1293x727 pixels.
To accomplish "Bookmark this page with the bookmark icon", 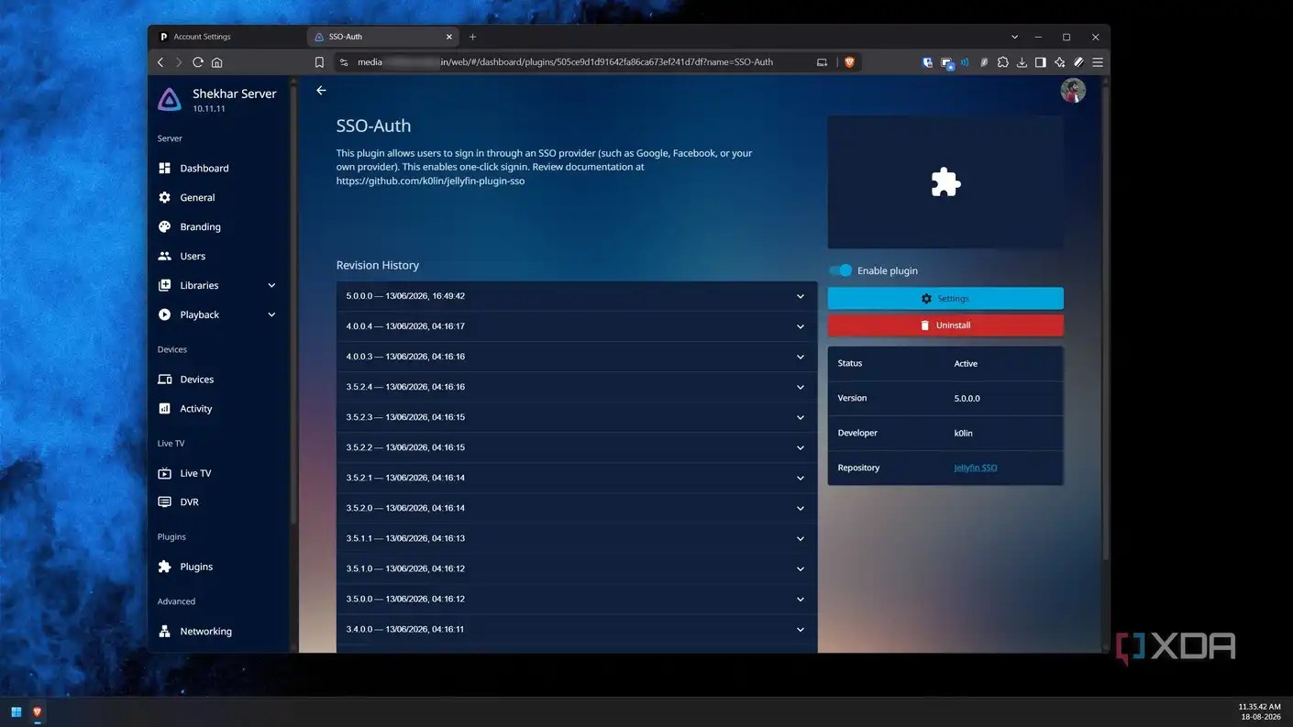I will [319, 62].
